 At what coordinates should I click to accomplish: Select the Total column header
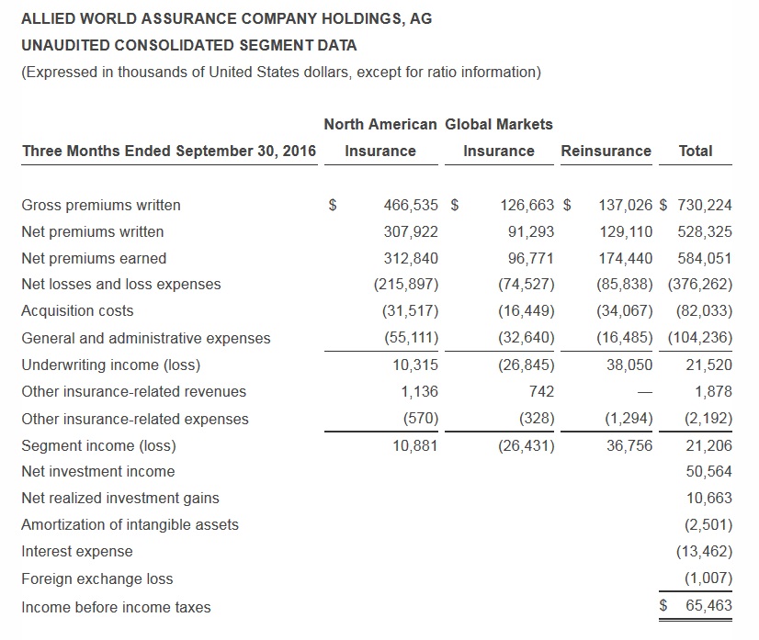point(695,151)
